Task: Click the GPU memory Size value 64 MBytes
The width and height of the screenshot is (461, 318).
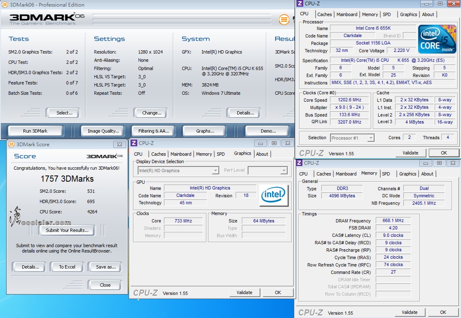Action: (263, 221)
